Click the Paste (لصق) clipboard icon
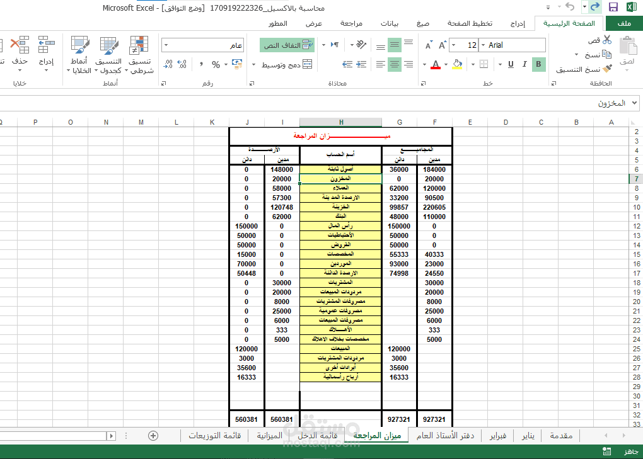Screen dimensions: 643x459 (628, 45)
